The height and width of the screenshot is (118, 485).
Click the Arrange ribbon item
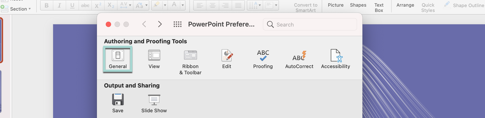click(405, 5)
